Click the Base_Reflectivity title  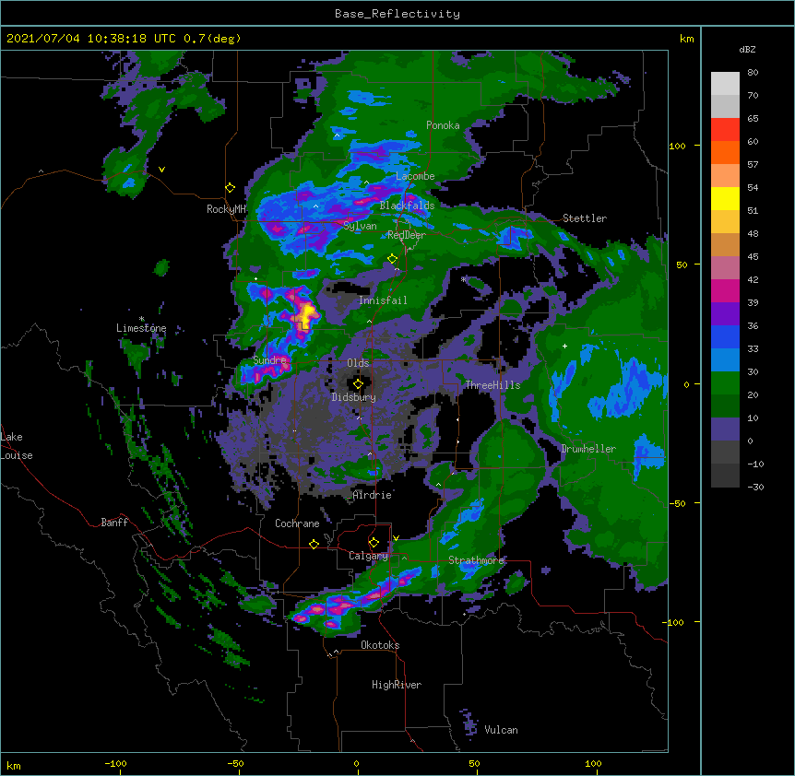397,14
